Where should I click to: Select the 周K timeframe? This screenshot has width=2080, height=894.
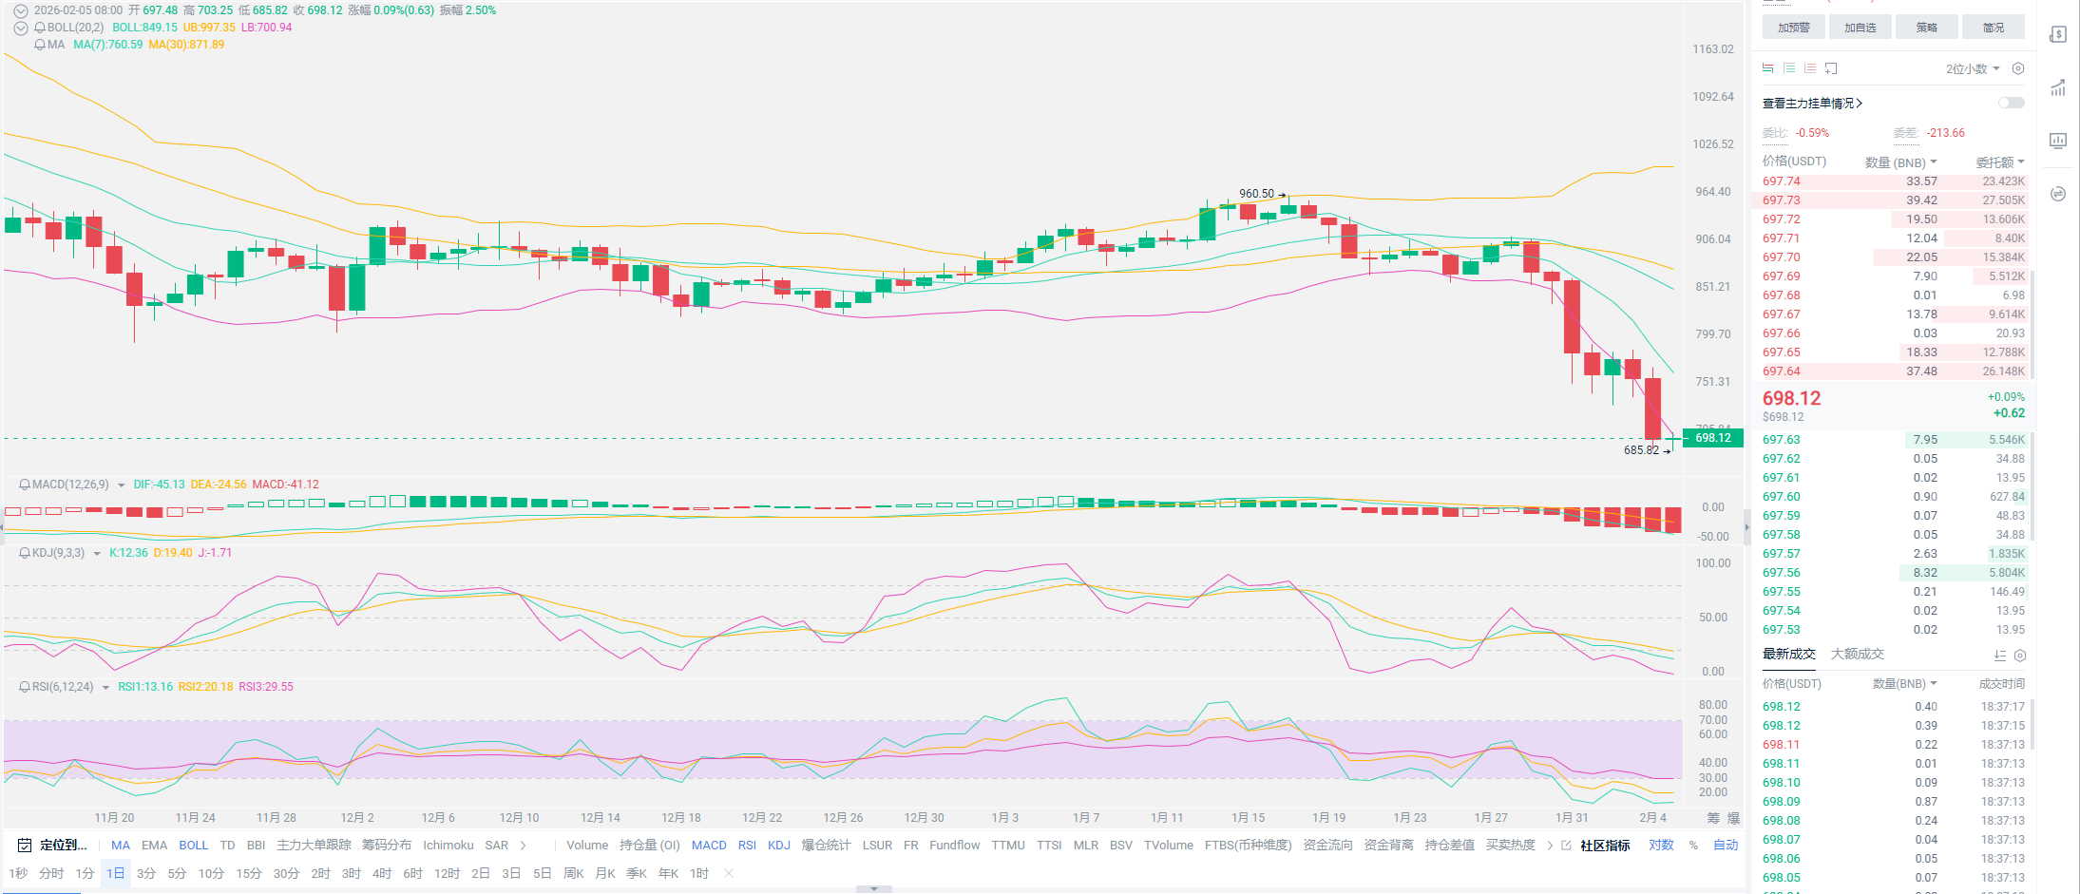[574, 873]
